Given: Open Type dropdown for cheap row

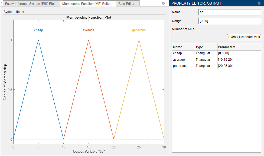Looking at the screenshot, I should point(206,53).
